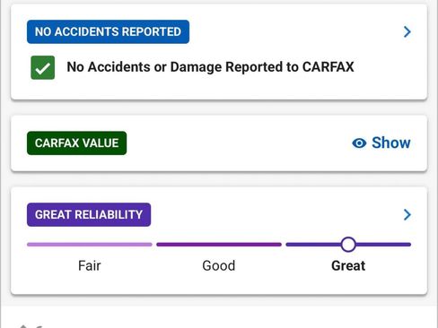The width and height of the screenshot is (438, 328).
Task: Click the light purple Fair bar segment
Action: [x=90, y=245]
